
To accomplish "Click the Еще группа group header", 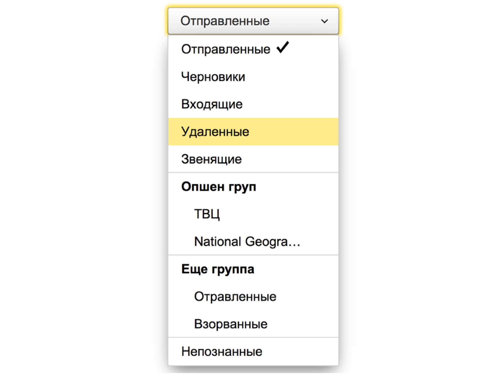I will [x=217, y=269].
